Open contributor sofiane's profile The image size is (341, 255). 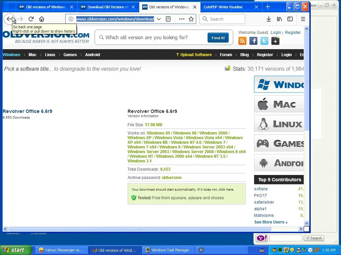[x=261, y=189]
